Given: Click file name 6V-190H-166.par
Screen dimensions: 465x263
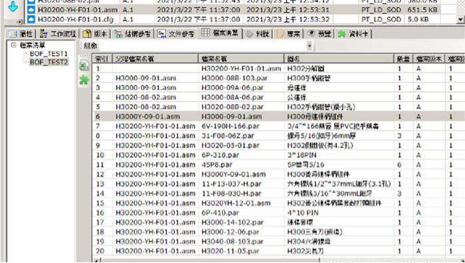Looking at the screenshot, I should [230, 126].
